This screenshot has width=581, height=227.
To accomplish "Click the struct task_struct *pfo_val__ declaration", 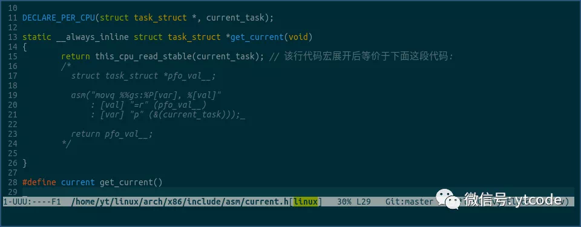I will pos(143,76).
